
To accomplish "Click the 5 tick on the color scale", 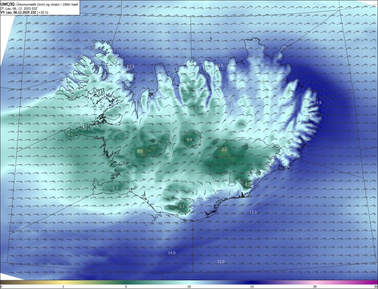I will [x=126, y=287].
